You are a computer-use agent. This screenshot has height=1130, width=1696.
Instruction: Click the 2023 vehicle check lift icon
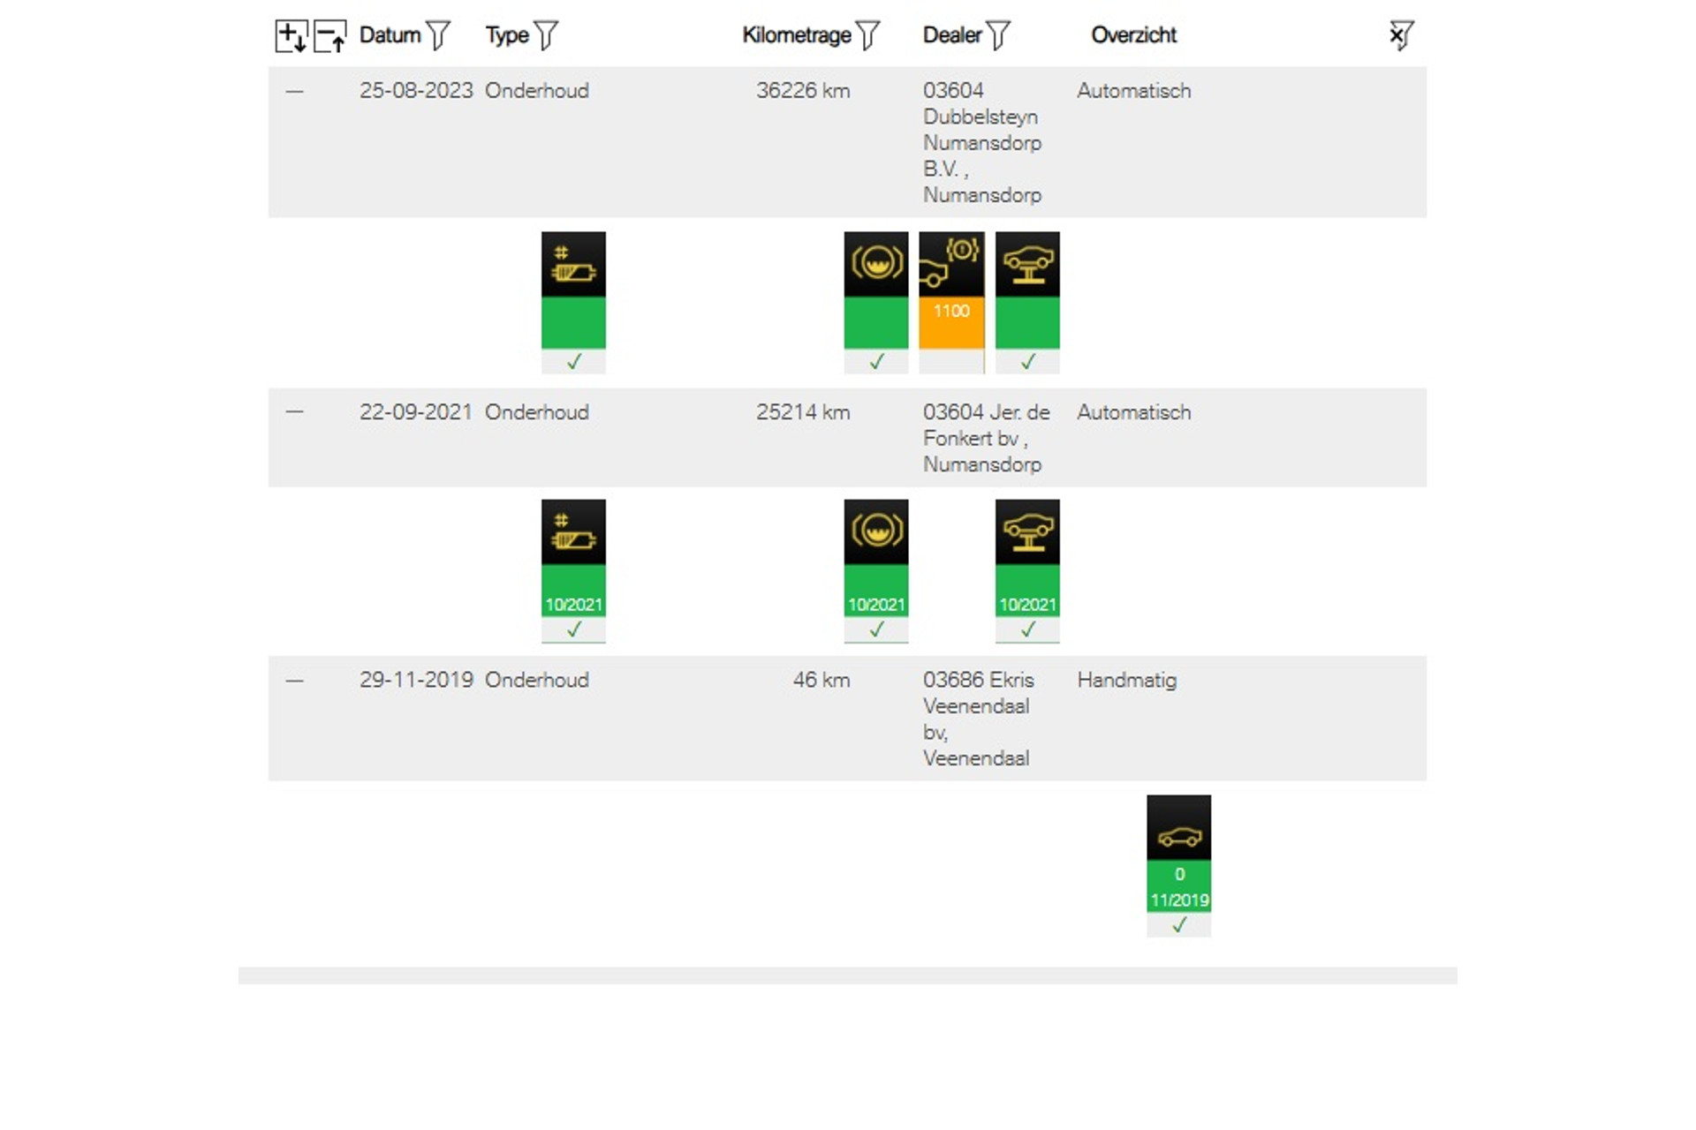(1027, 265)
